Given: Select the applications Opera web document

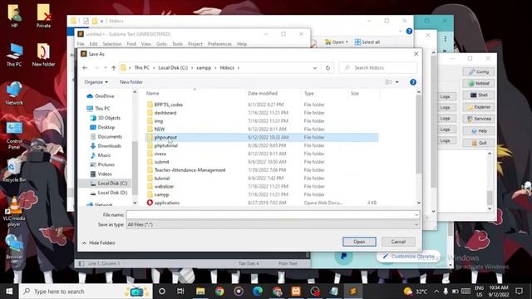Looking at the screenshot, I should click(x=166, y=203).
